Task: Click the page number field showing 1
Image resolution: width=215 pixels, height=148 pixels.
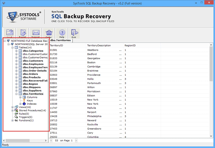Action: tap(72, 141)
